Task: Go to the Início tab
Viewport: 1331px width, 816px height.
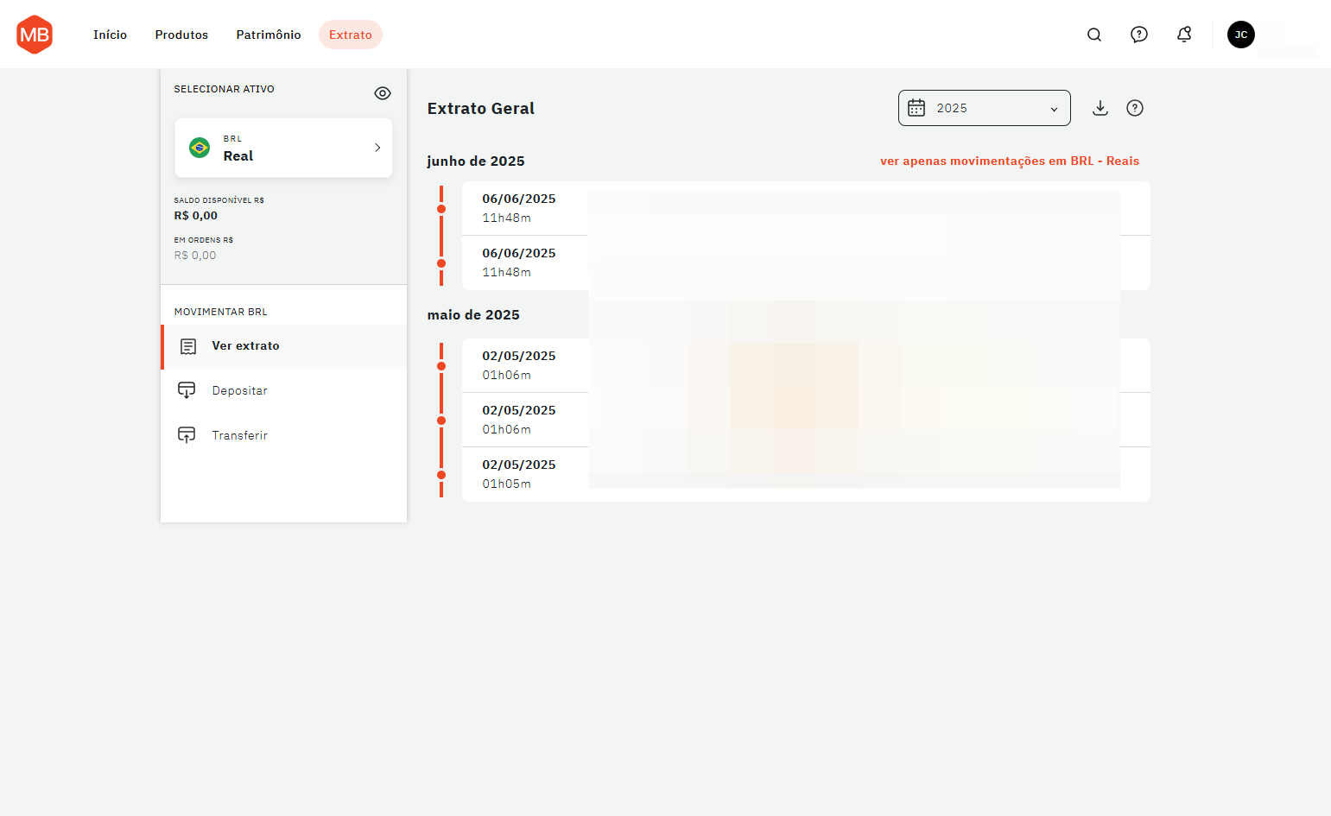Action: (111, 35)
